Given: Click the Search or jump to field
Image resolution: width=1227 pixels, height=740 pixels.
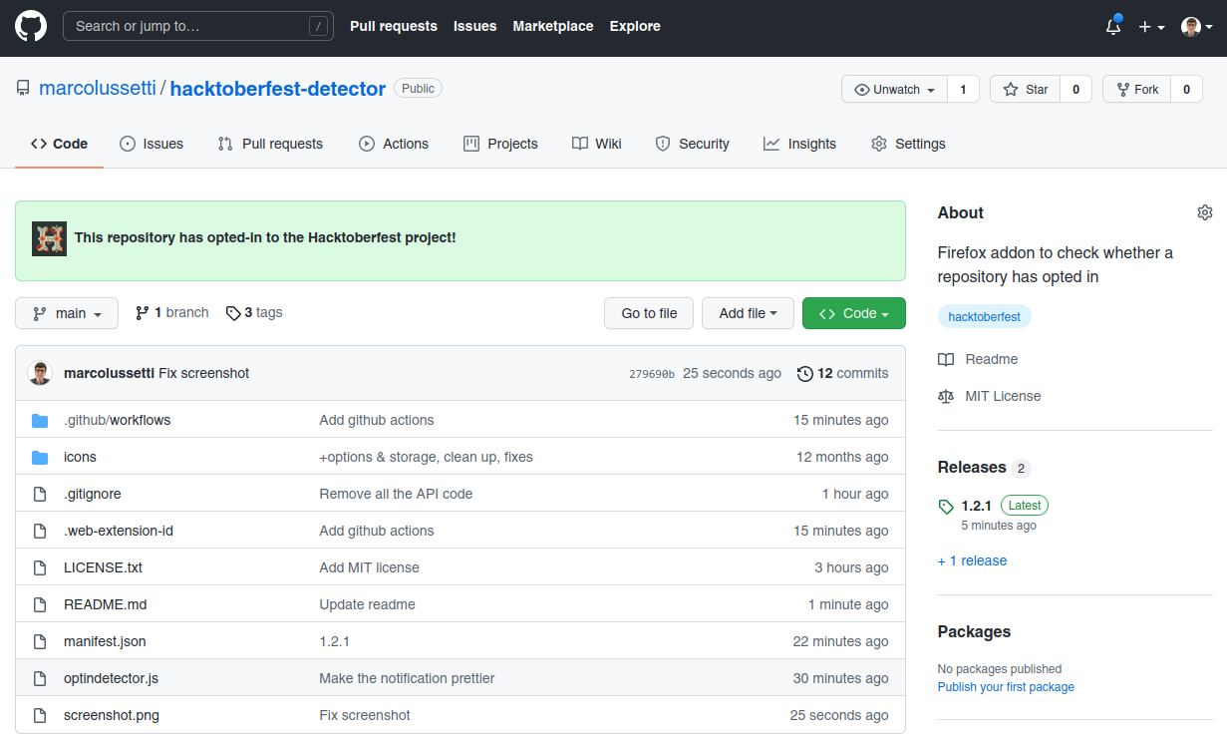Looking at the screenshot, I should 198,27.
